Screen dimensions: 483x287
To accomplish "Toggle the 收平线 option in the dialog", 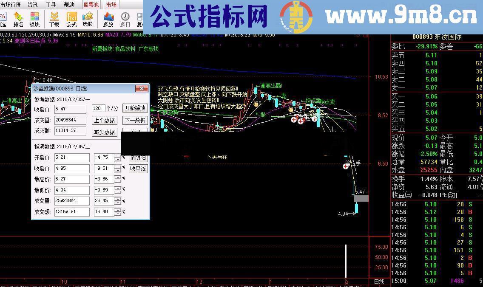I will (138, 168).
